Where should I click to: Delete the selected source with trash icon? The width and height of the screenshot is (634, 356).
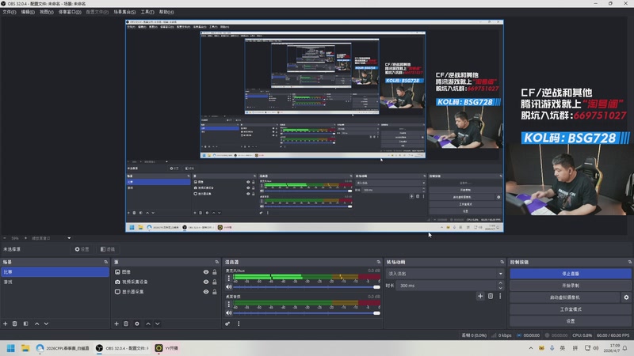(126, 324)
